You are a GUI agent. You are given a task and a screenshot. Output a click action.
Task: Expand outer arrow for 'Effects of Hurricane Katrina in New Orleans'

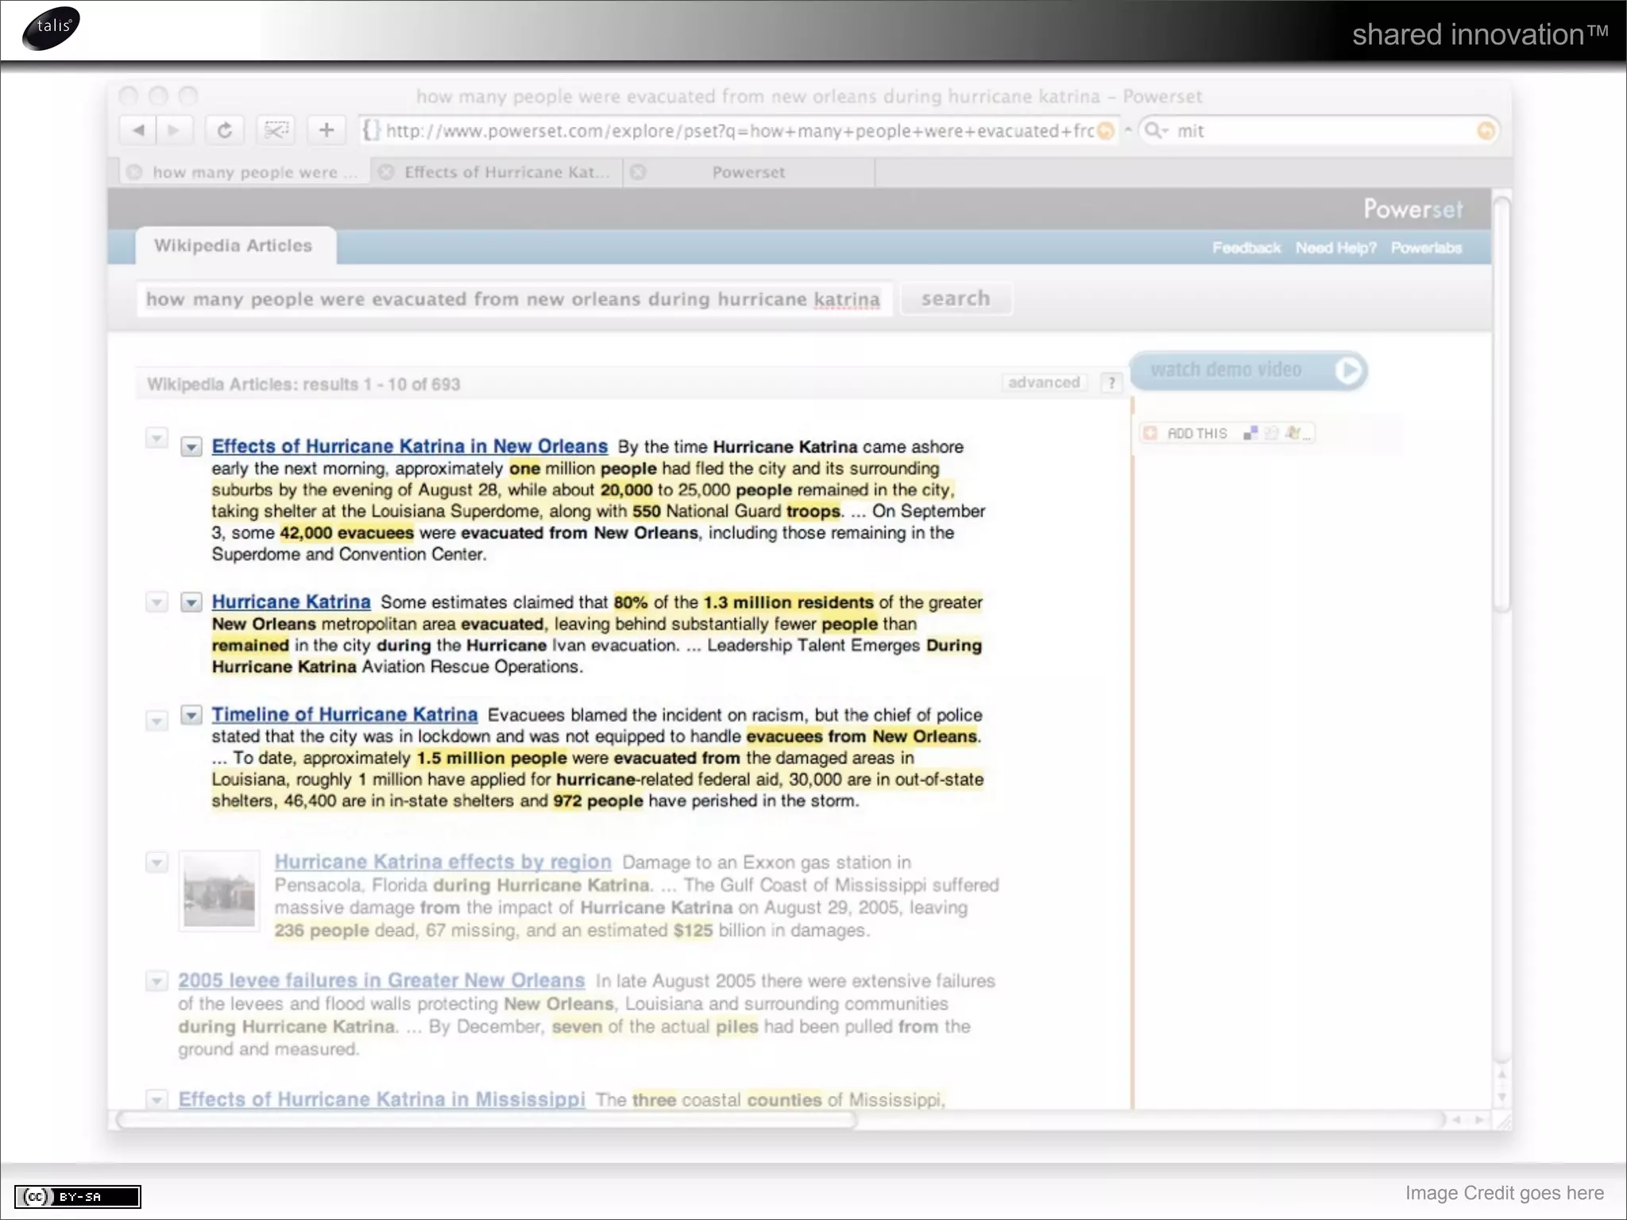(157, 438)
